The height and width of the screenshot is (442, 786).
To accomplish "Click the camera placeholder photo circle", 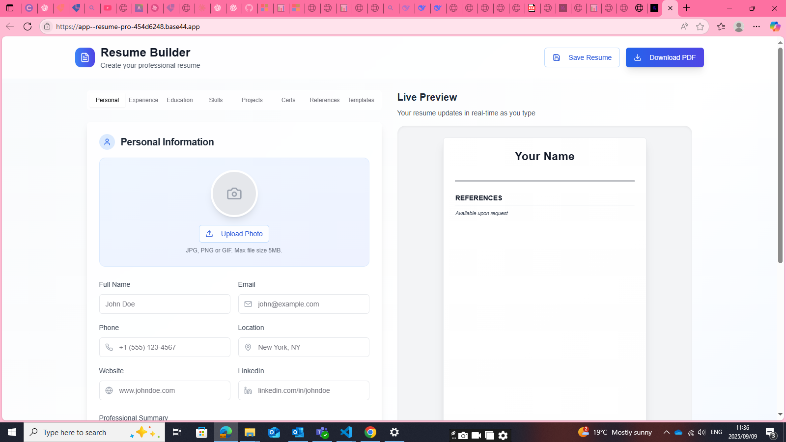I will coord(234,193).
